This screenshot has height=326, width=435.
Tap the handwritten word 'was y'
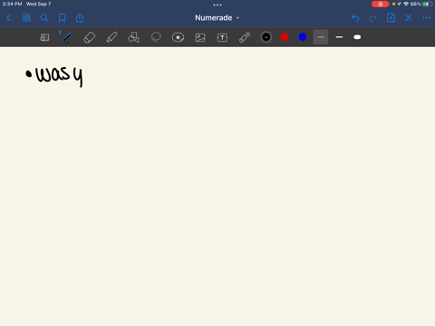59,76
